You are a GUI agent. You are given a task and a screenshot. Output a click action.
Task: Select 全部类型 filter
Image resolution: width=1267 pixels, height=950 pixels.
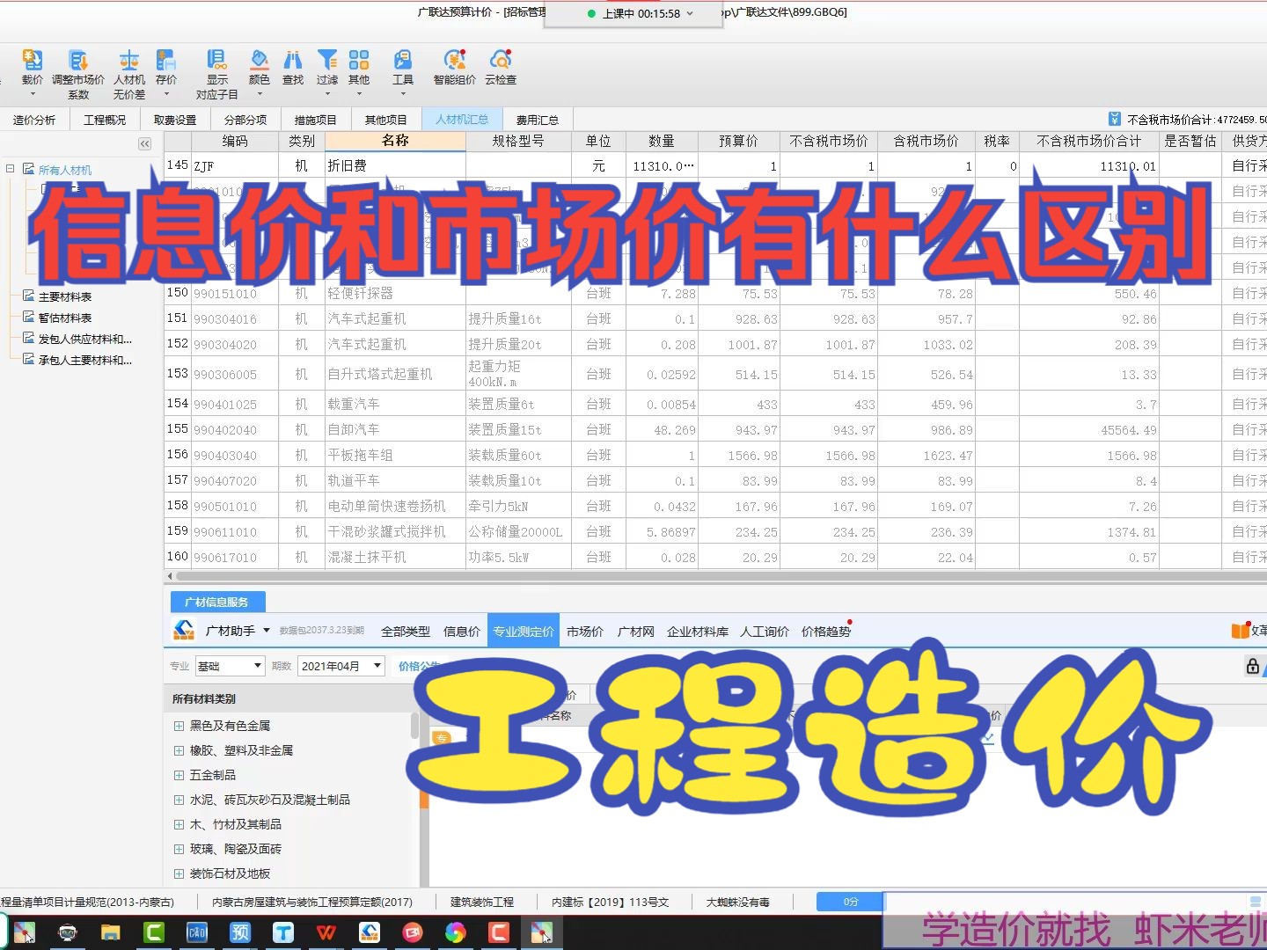pyautogui.click(x=406, y=631)
